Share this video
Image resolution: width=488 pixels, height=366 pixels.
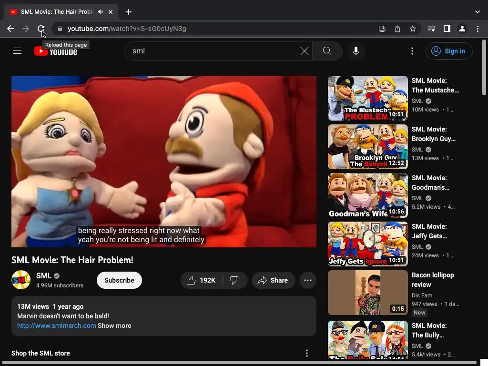pos(273,280)
